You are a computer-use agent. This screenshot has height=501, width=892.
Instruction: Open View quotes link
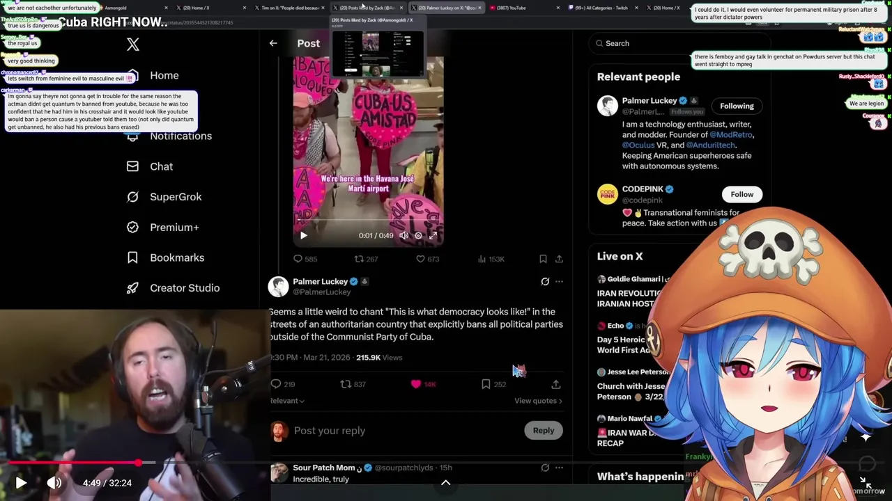click(538, 401)
